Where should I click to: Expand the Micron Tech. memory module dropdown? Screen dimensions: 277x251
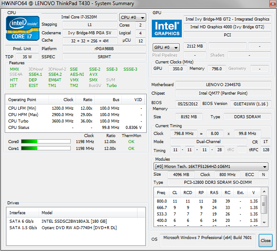click(x=211, y=167)
